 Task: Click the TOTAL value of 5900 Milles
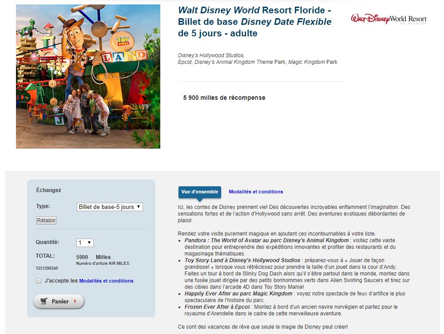click(x=93, y=257)
